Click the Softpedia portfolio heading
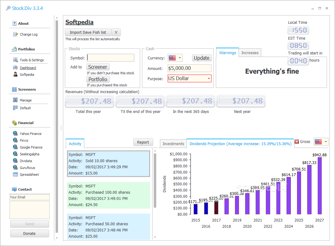 tap(79, 22)
